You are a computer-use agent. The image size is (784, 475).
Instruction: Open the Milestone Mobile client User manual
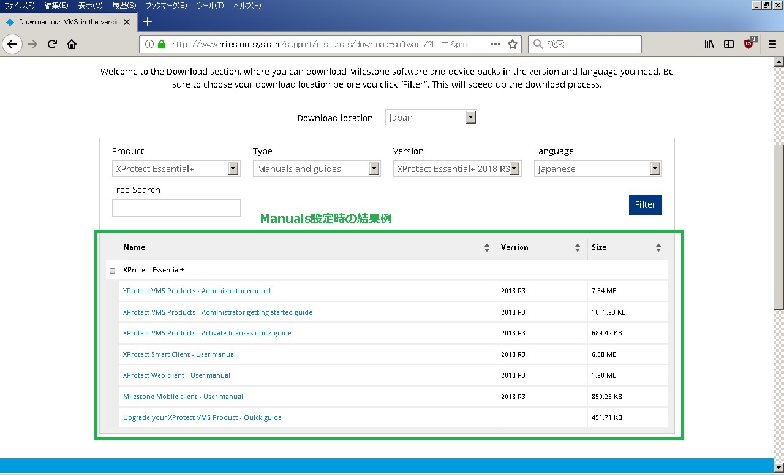click(x=183, y=397)
